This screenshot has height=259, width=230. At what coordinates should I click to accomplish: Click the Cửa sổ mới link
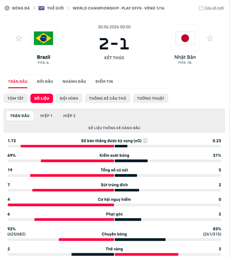[214, 8]
